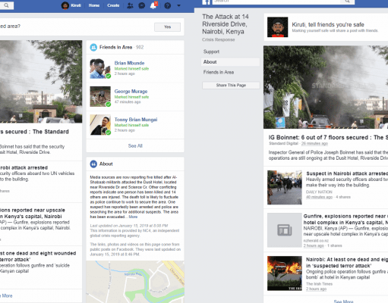Click 40 minutes ago timestamp
This screenshot has height=303, width=388.
click(319, 197)
